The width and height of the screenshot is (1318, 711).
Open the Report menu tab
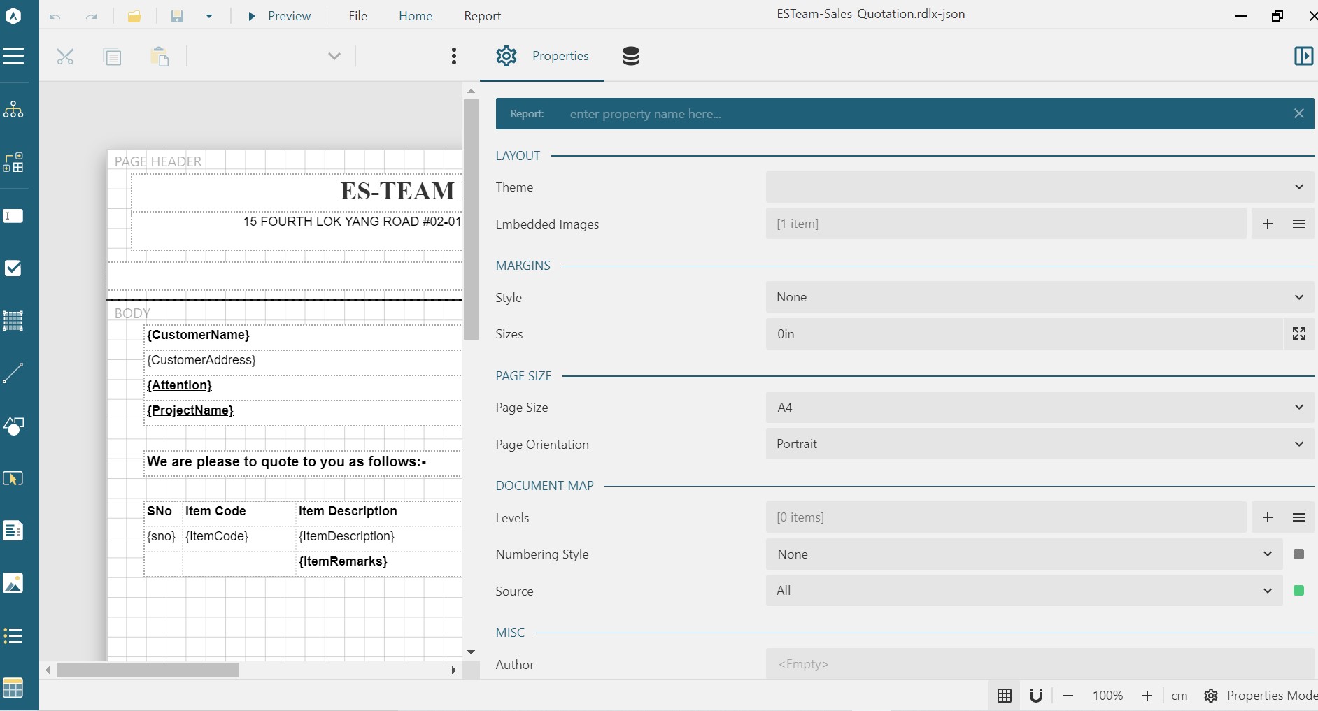pyautogui.click(x=482, y=16)
